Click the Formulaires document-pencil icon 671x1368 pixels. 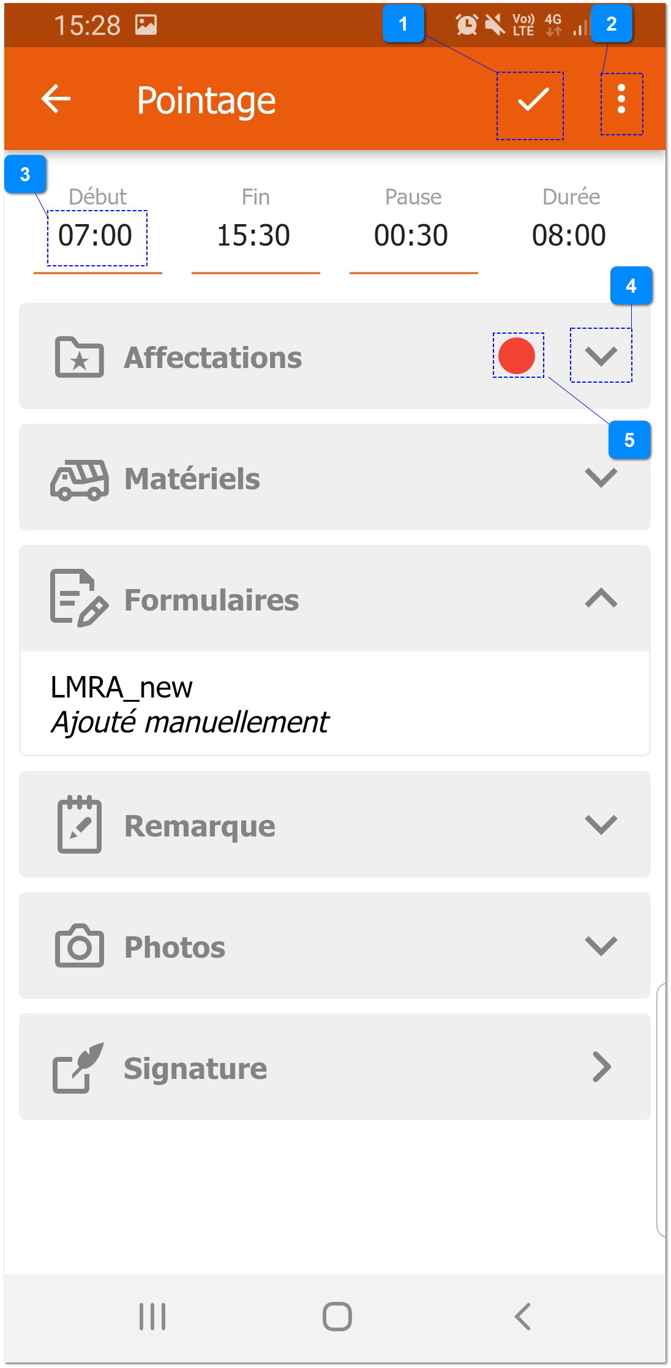point(79,599)
